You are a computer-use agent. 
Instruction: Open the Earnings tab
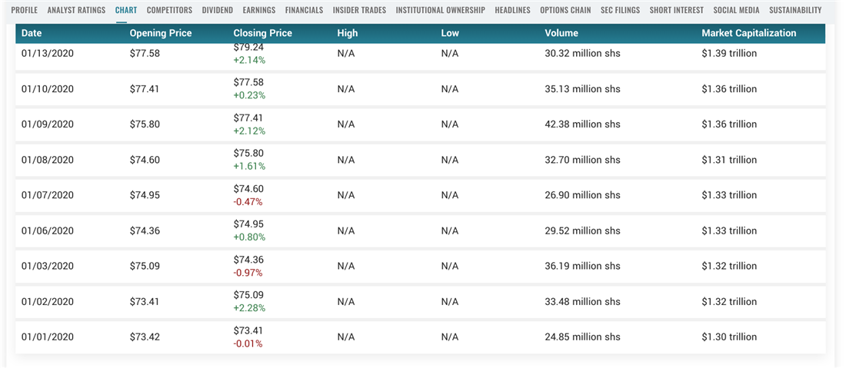(x=258, y=10)
